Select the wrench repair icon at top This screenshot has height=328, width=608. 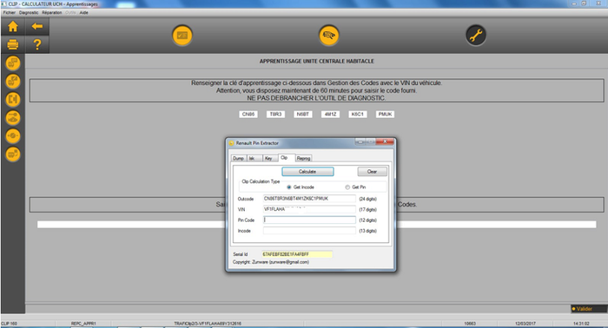476,35
